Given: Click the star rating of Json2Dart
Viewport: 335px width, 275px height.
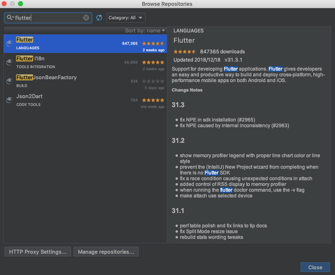Looking at the screenshot, I should pos(153,100).
